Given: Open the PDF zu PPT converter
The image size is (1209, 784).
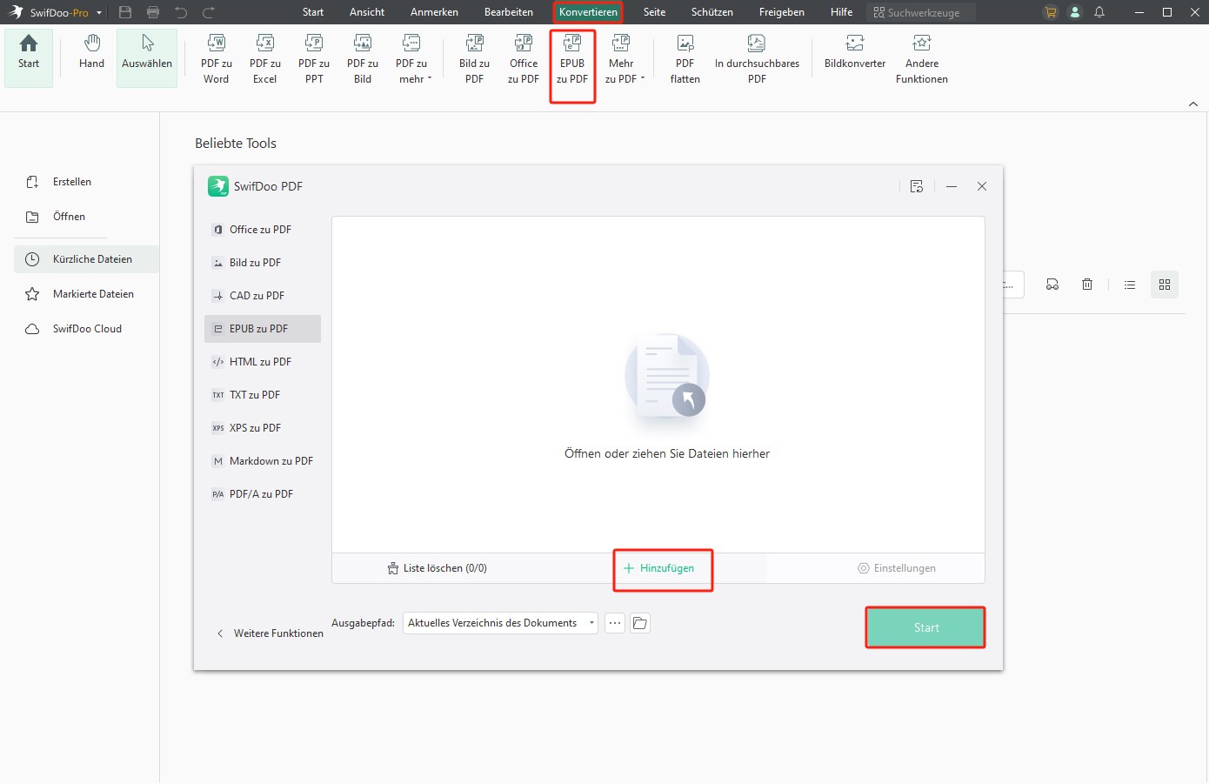Looking at the screenshot, I should pos(314,59).
